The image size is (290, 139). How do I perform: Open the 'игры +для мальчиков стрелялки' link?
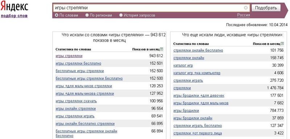84,86
